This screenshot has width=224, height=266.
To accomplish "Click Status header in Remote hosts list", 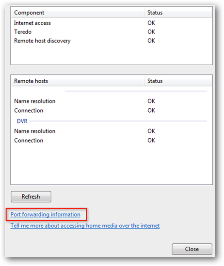I will click(178, 81).
